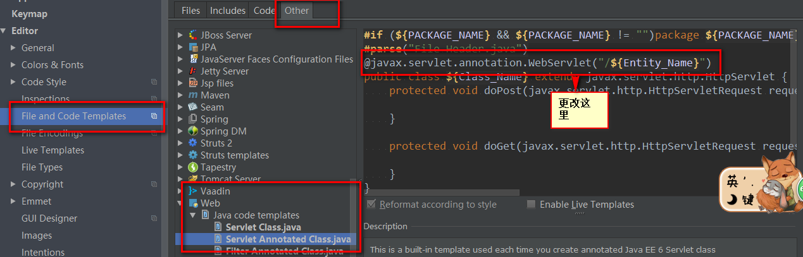The height and width of the screenshot is (257, 803).
Task: Click the Seam icon
Action: coord(193,107)
